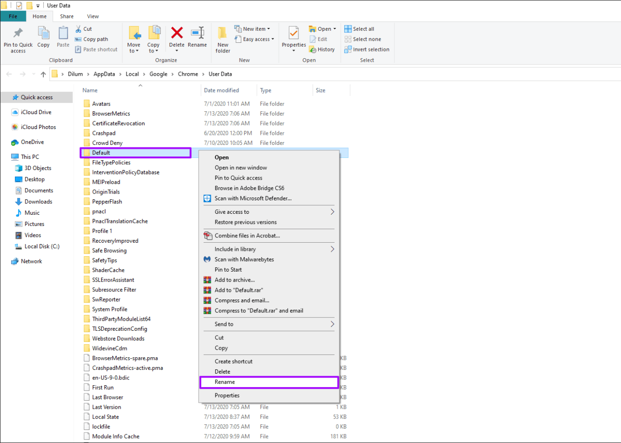The image size is (621, 443).
Task: Open the File tab
Action: click(13, 16)
